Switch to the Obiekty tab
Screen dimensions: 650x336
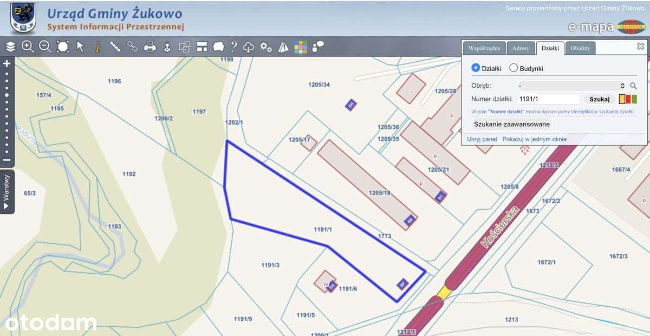[580, 48]
